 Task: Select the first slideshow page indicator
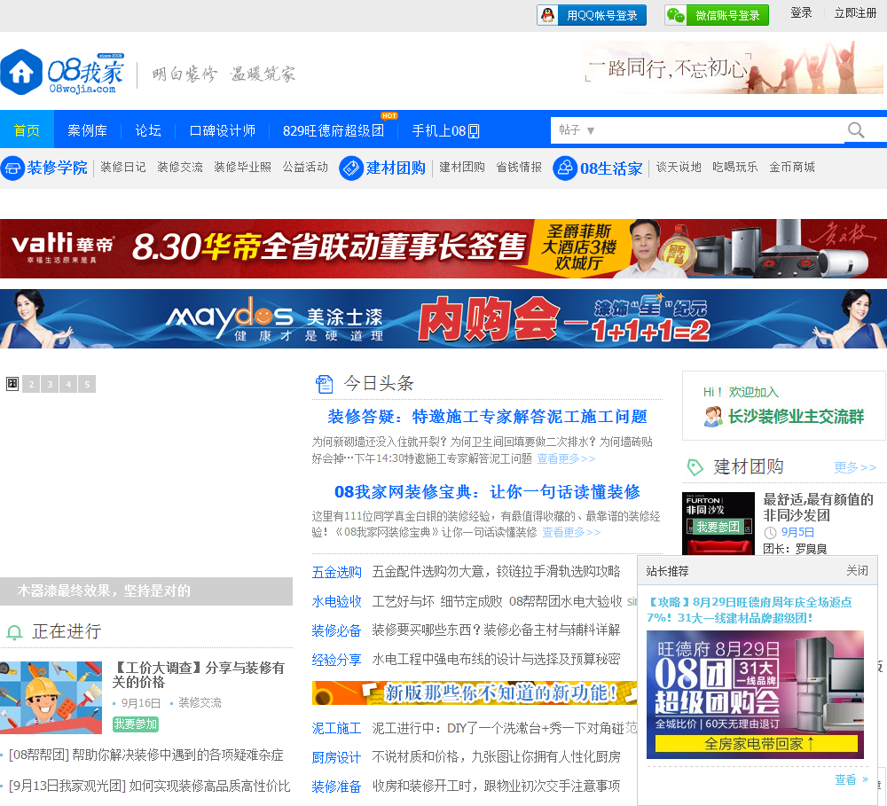[12, 384]
